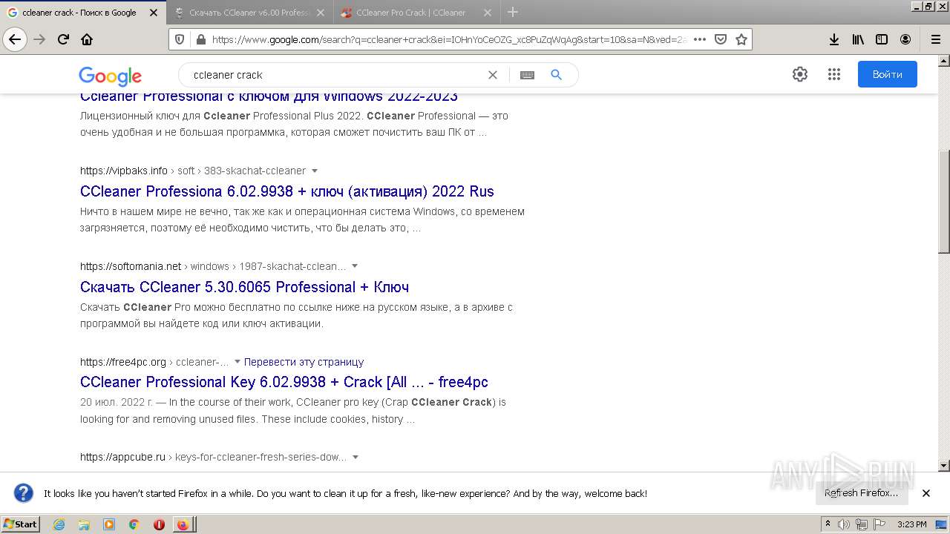Viewport: 950px width, 534px height.
Task: Close the 'ccleaner crack' Google tab
Action: click(154, 13)
